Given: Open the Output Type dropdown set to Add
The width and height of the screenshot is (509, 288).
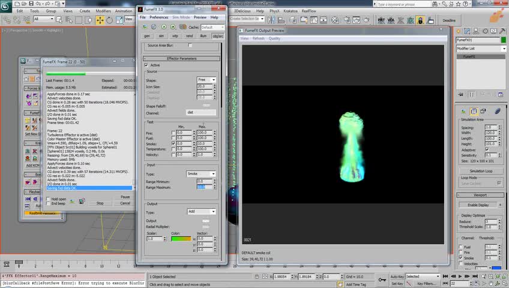Looking at the screenshot, I should click(x=202, y=211).
